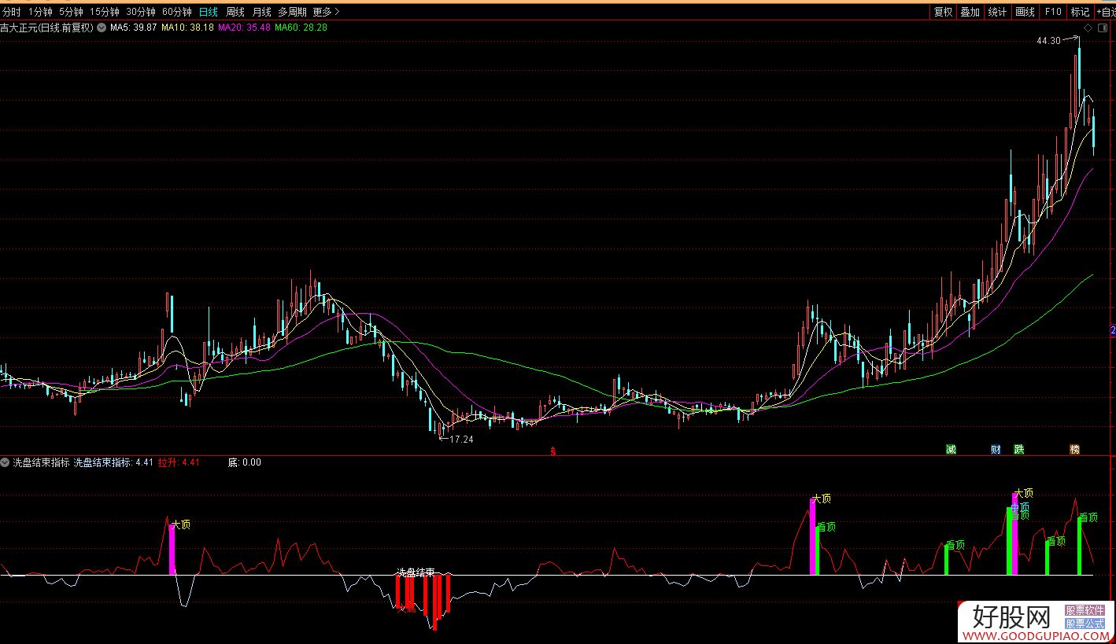Image resolution: width=1116 pixels, height=644 pixels.
Task: Click the 吉大正元(日线.前复权) title
Action: pyautogui.click(x=46, y=28)
